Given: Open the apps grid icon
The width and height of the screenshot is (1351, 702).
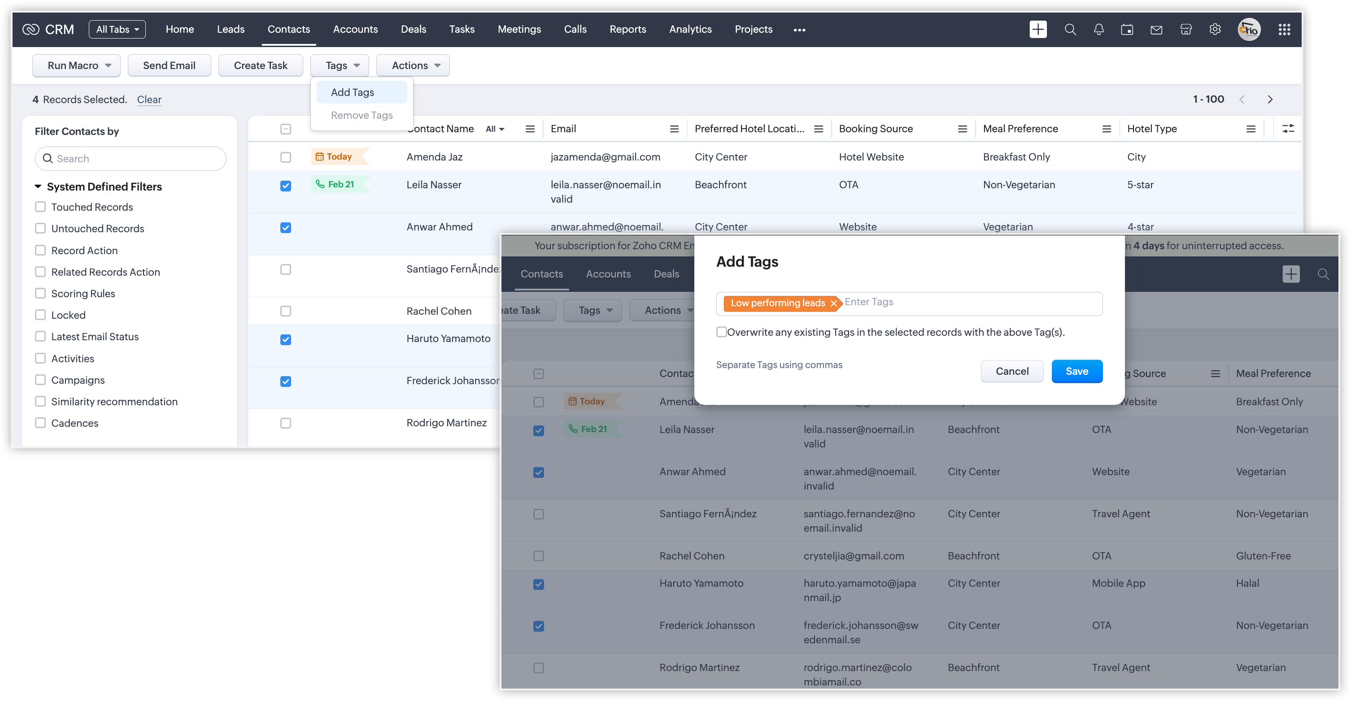Looking at the screenshot, I should click(1285, 29).
